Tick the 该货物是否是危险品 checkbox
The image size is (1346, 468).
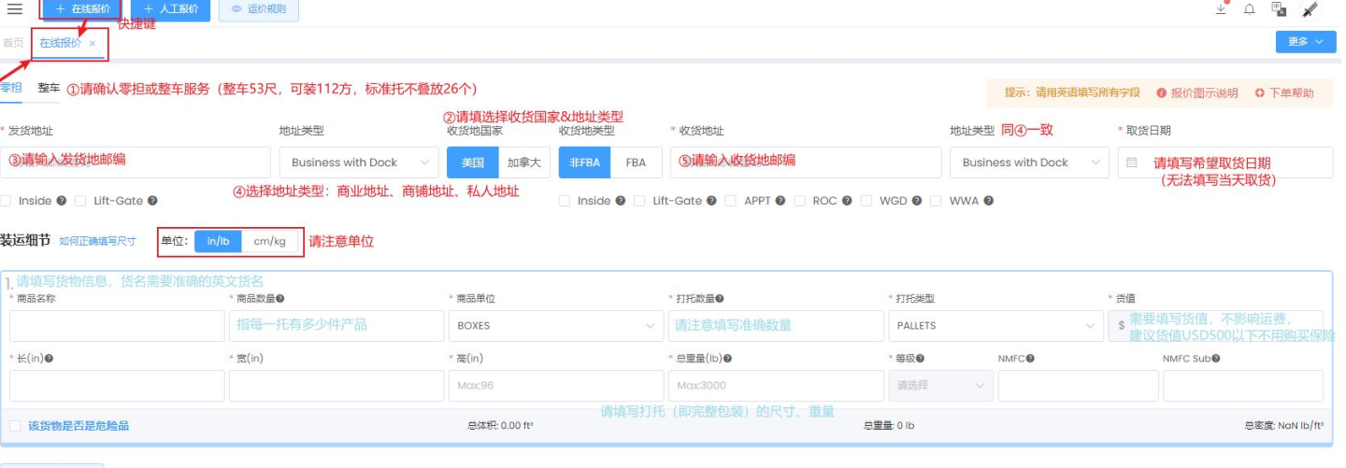[15, 426]
